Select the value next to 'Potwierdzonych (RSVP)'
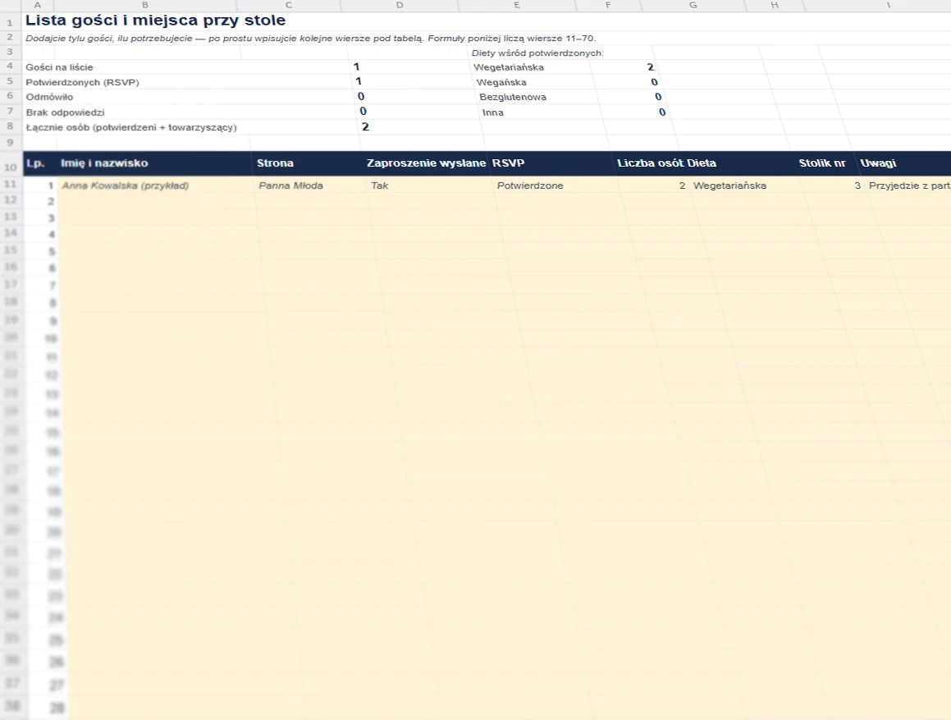The height and width of the screenshot is (720, 951). pos(359,81)
